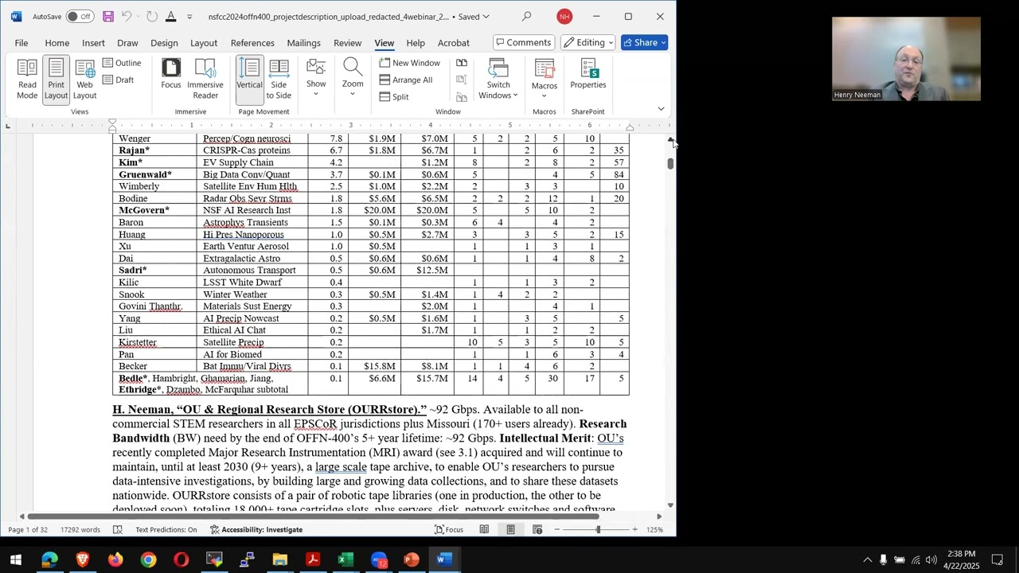Switch to Draft view

pyautogui.click(x=118, y=80)
